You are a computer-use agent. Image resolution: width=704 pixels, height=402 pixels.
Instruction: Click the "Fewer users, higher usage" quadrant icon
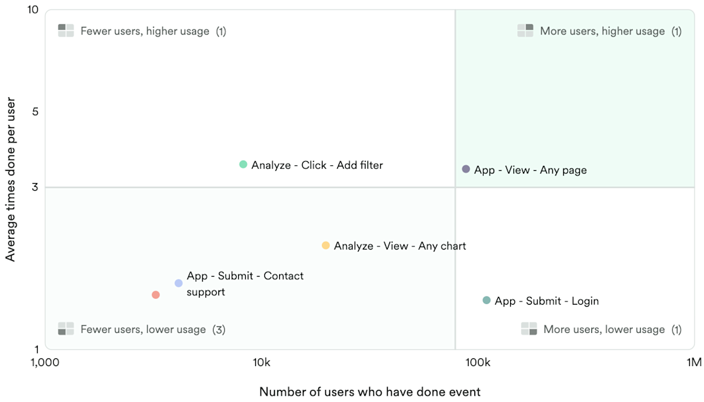[x=66, y=31]
